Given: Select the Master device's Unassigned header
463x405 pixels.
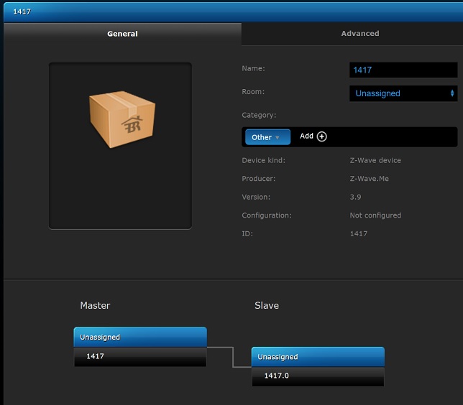Looking at the screenshot, I should coord(140,337).
